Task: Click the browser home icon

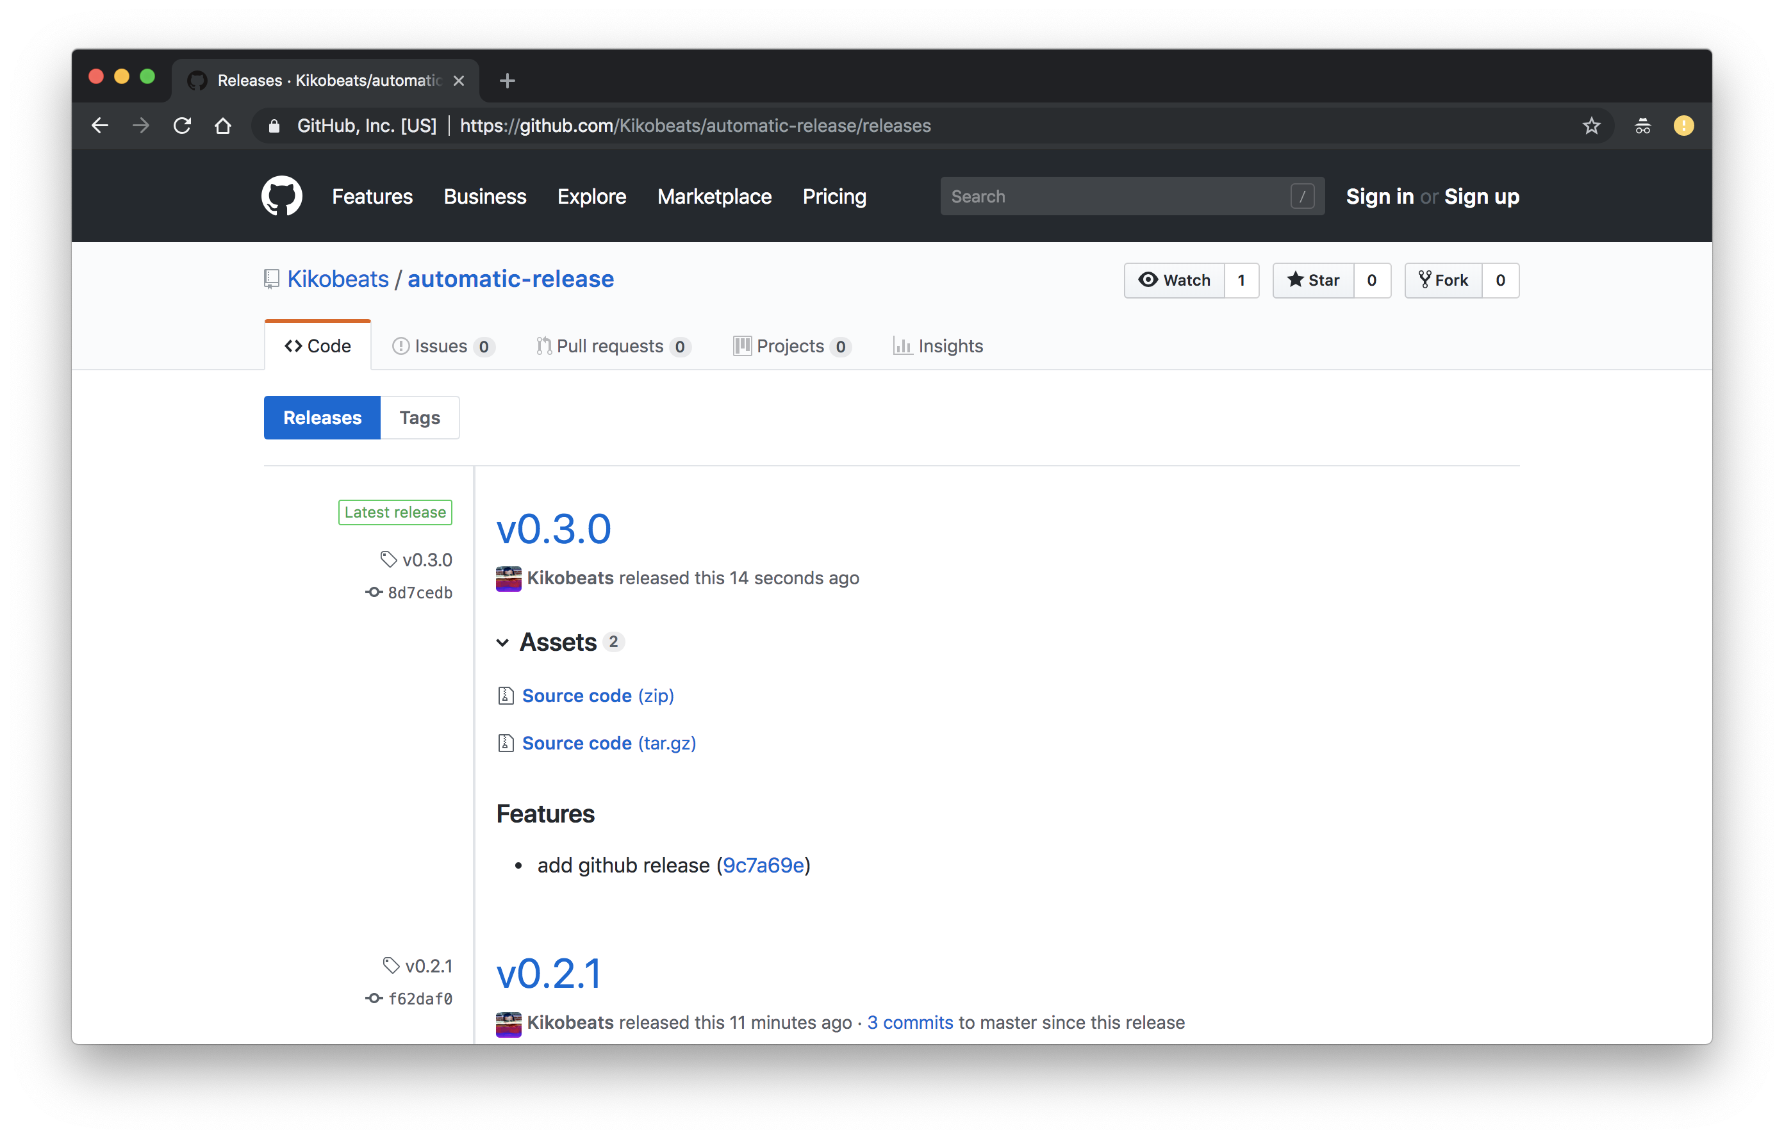Action: 223,126
